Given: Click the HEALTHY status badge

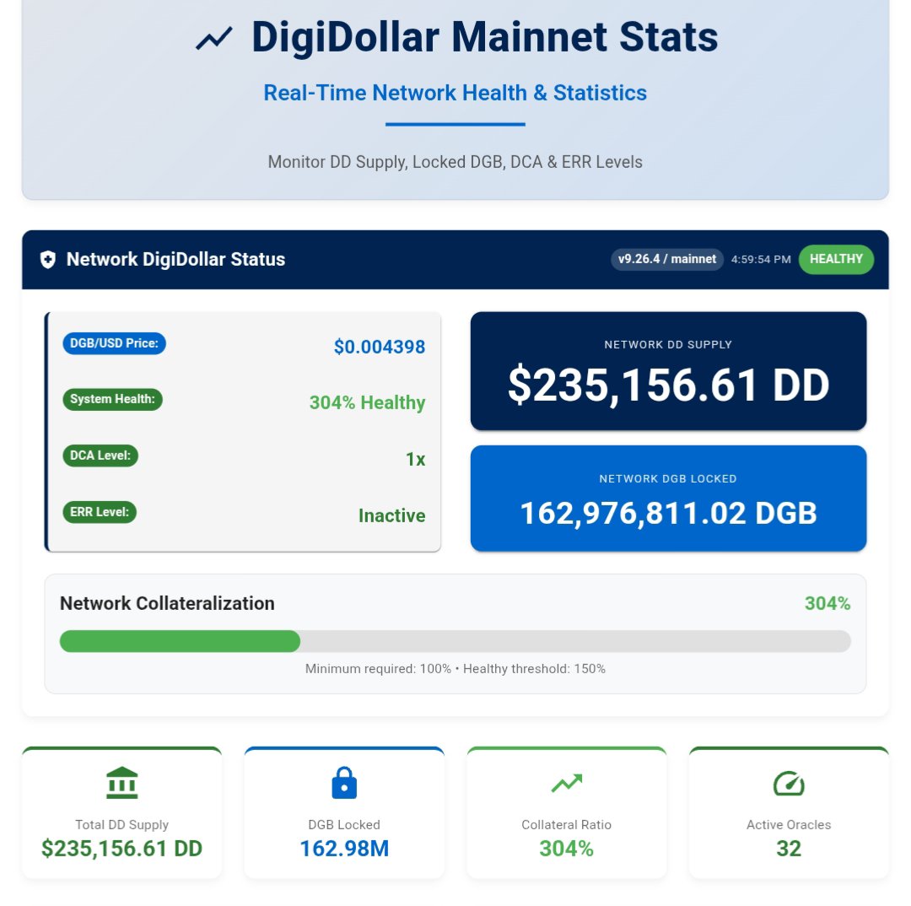Looking at the screenshot, I should pos(836,259).
